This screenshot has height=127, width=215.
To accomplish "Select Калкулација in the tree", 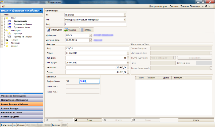I will [x=20, y=21].
